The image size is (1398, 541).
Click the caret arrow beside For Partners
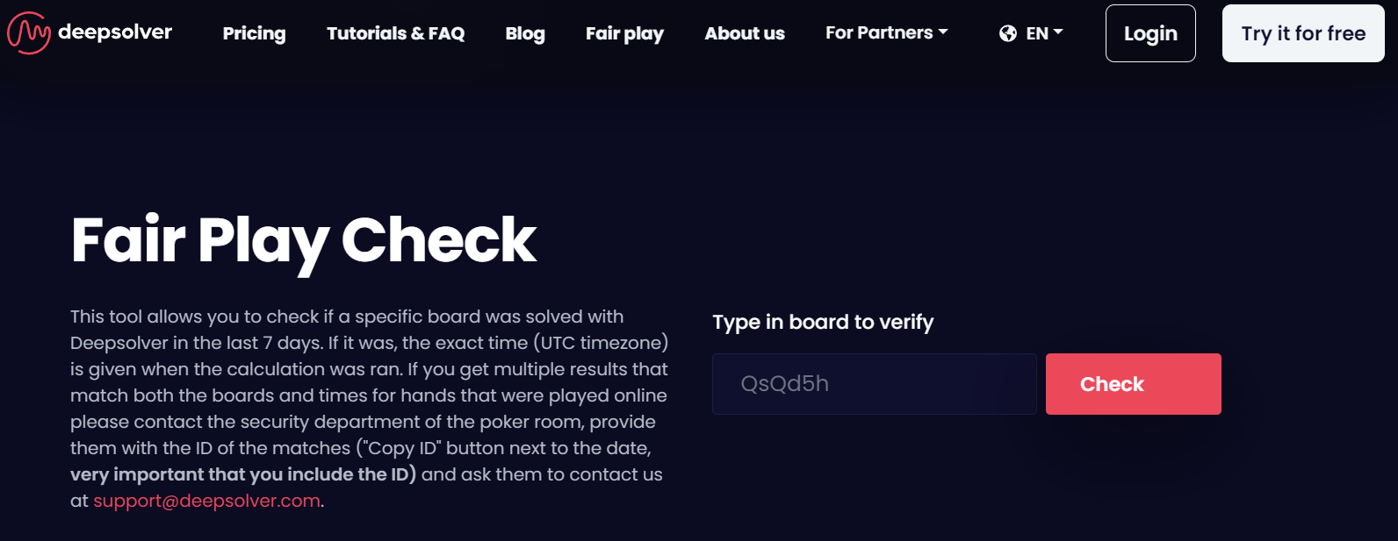click(x=943, y=32)
